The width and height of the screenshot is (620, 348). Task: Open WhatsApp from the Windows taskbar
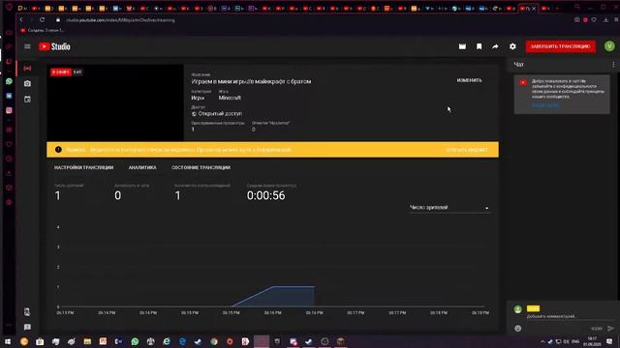point(135,341)
